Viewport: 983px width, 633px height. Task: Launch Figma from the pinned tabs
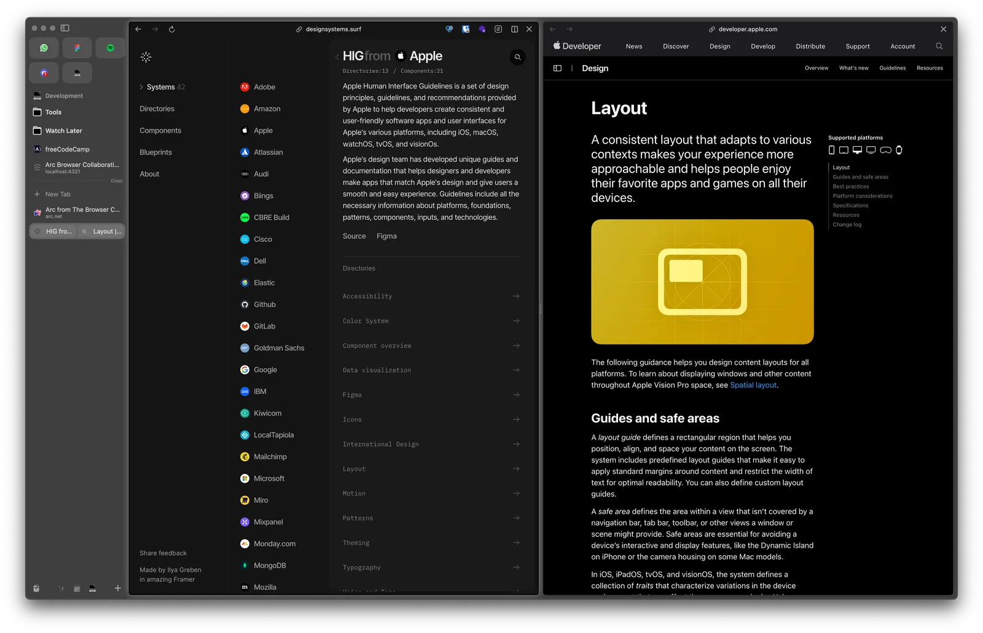(77, 47)
